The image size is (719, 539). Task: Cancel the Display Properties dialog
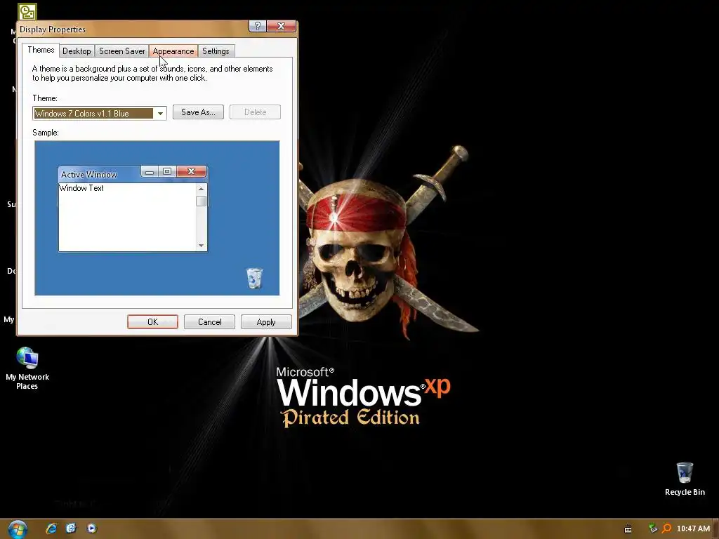tap(209, 321)
